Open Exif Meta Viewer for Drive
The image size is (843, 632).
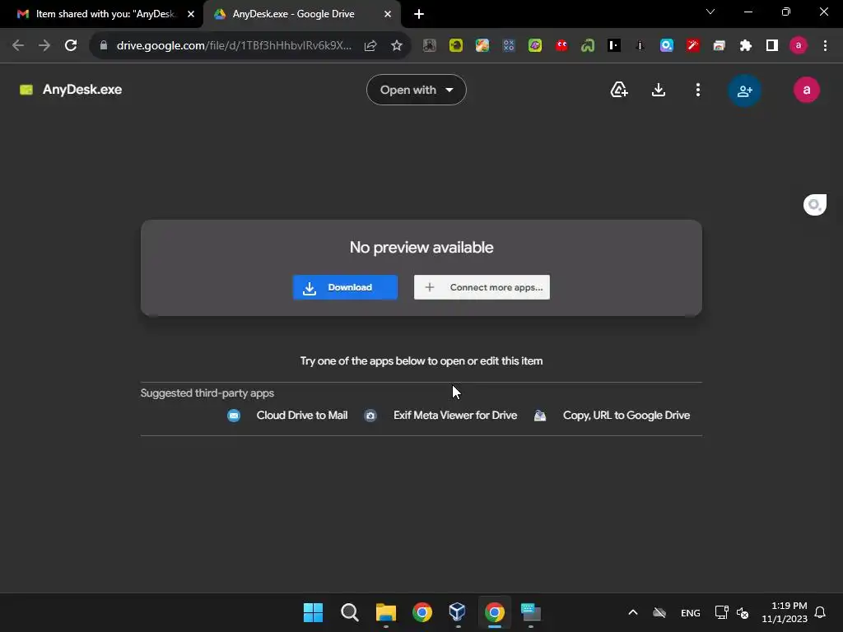[454, 416]
